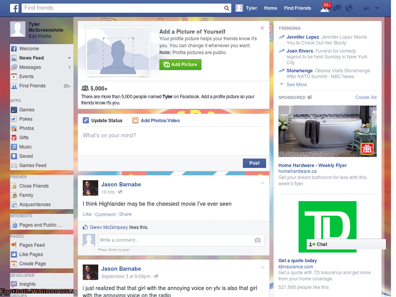The height and width of the screenshot is (297, 396).
Task: Click Find Friends in top navigation
Action: (x=297, y=8)
